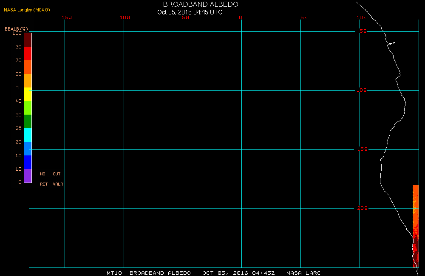425x276 pixels.
Task: Click the 15W longitude label
Action: tap(67, 17)
